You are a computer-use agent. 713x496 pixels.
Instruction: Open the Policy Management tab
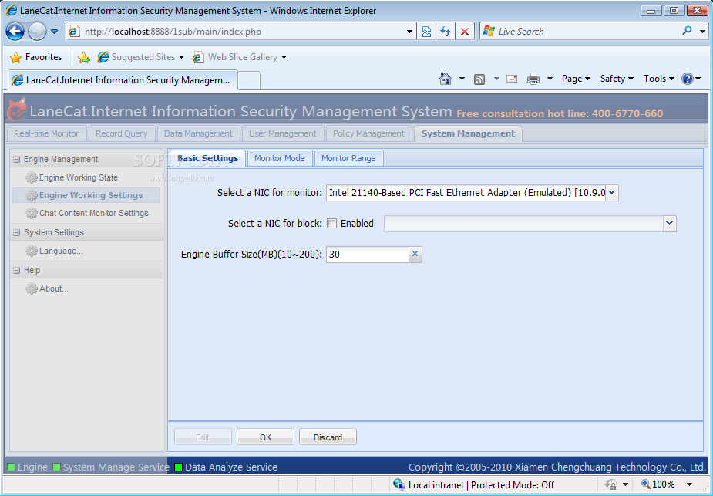click(368, 133)
